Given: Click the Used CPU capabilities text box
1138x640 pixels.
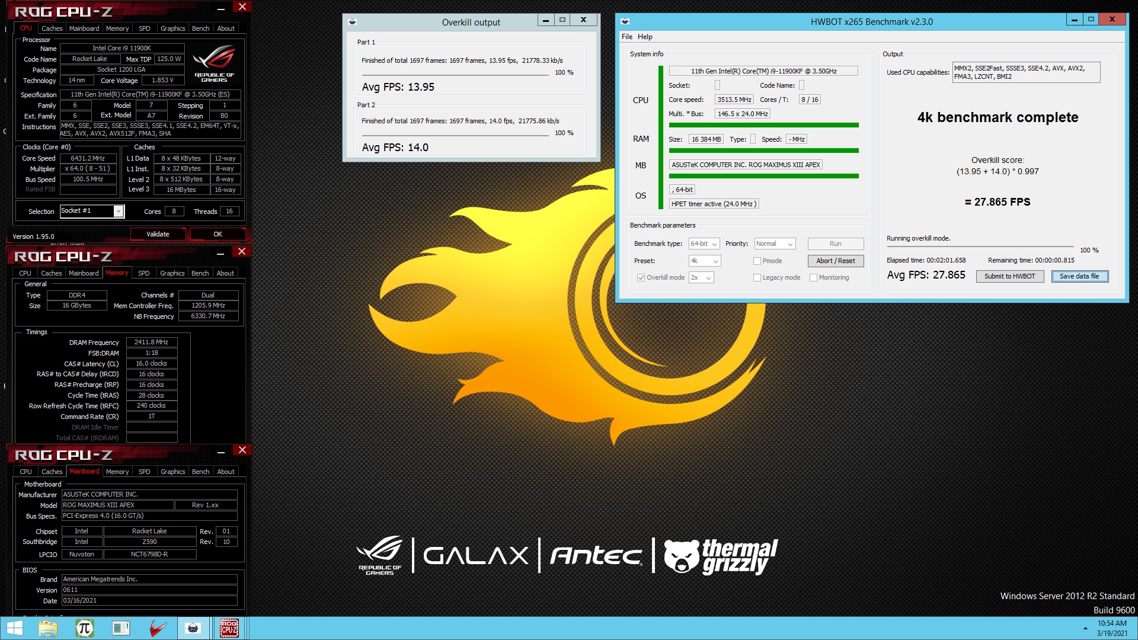Looking at the screenshot, I should (x=1026, y=72).
